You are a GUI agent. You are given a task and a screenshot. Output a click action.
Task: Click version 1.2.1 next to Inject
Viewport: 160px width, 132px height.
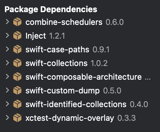pyautogui.click(x=57, y=36)
